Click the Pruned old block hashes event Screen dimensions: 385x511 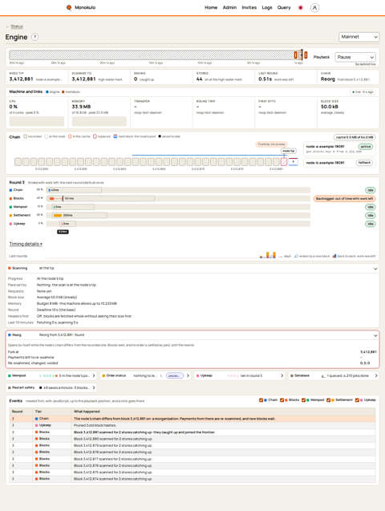click(192, 425)
